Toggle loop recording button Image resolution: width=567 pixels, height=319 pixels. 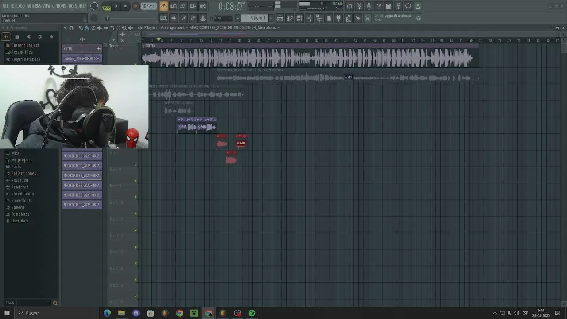coord(203,6)
